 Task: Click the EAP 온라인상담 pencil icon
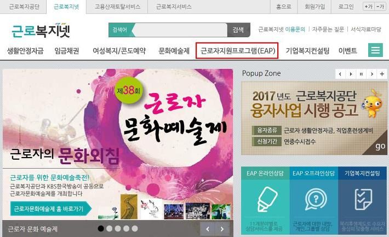click(267, 199)
